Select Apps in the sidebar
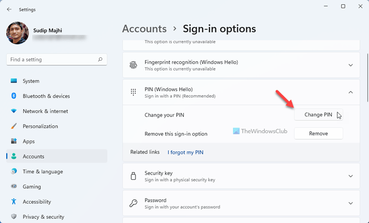 click(28, 141)
